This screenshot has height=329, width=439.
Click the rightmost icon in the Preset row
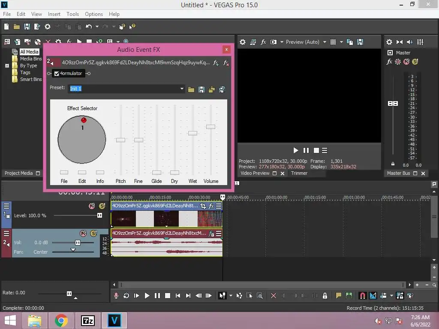coord(222,90)
